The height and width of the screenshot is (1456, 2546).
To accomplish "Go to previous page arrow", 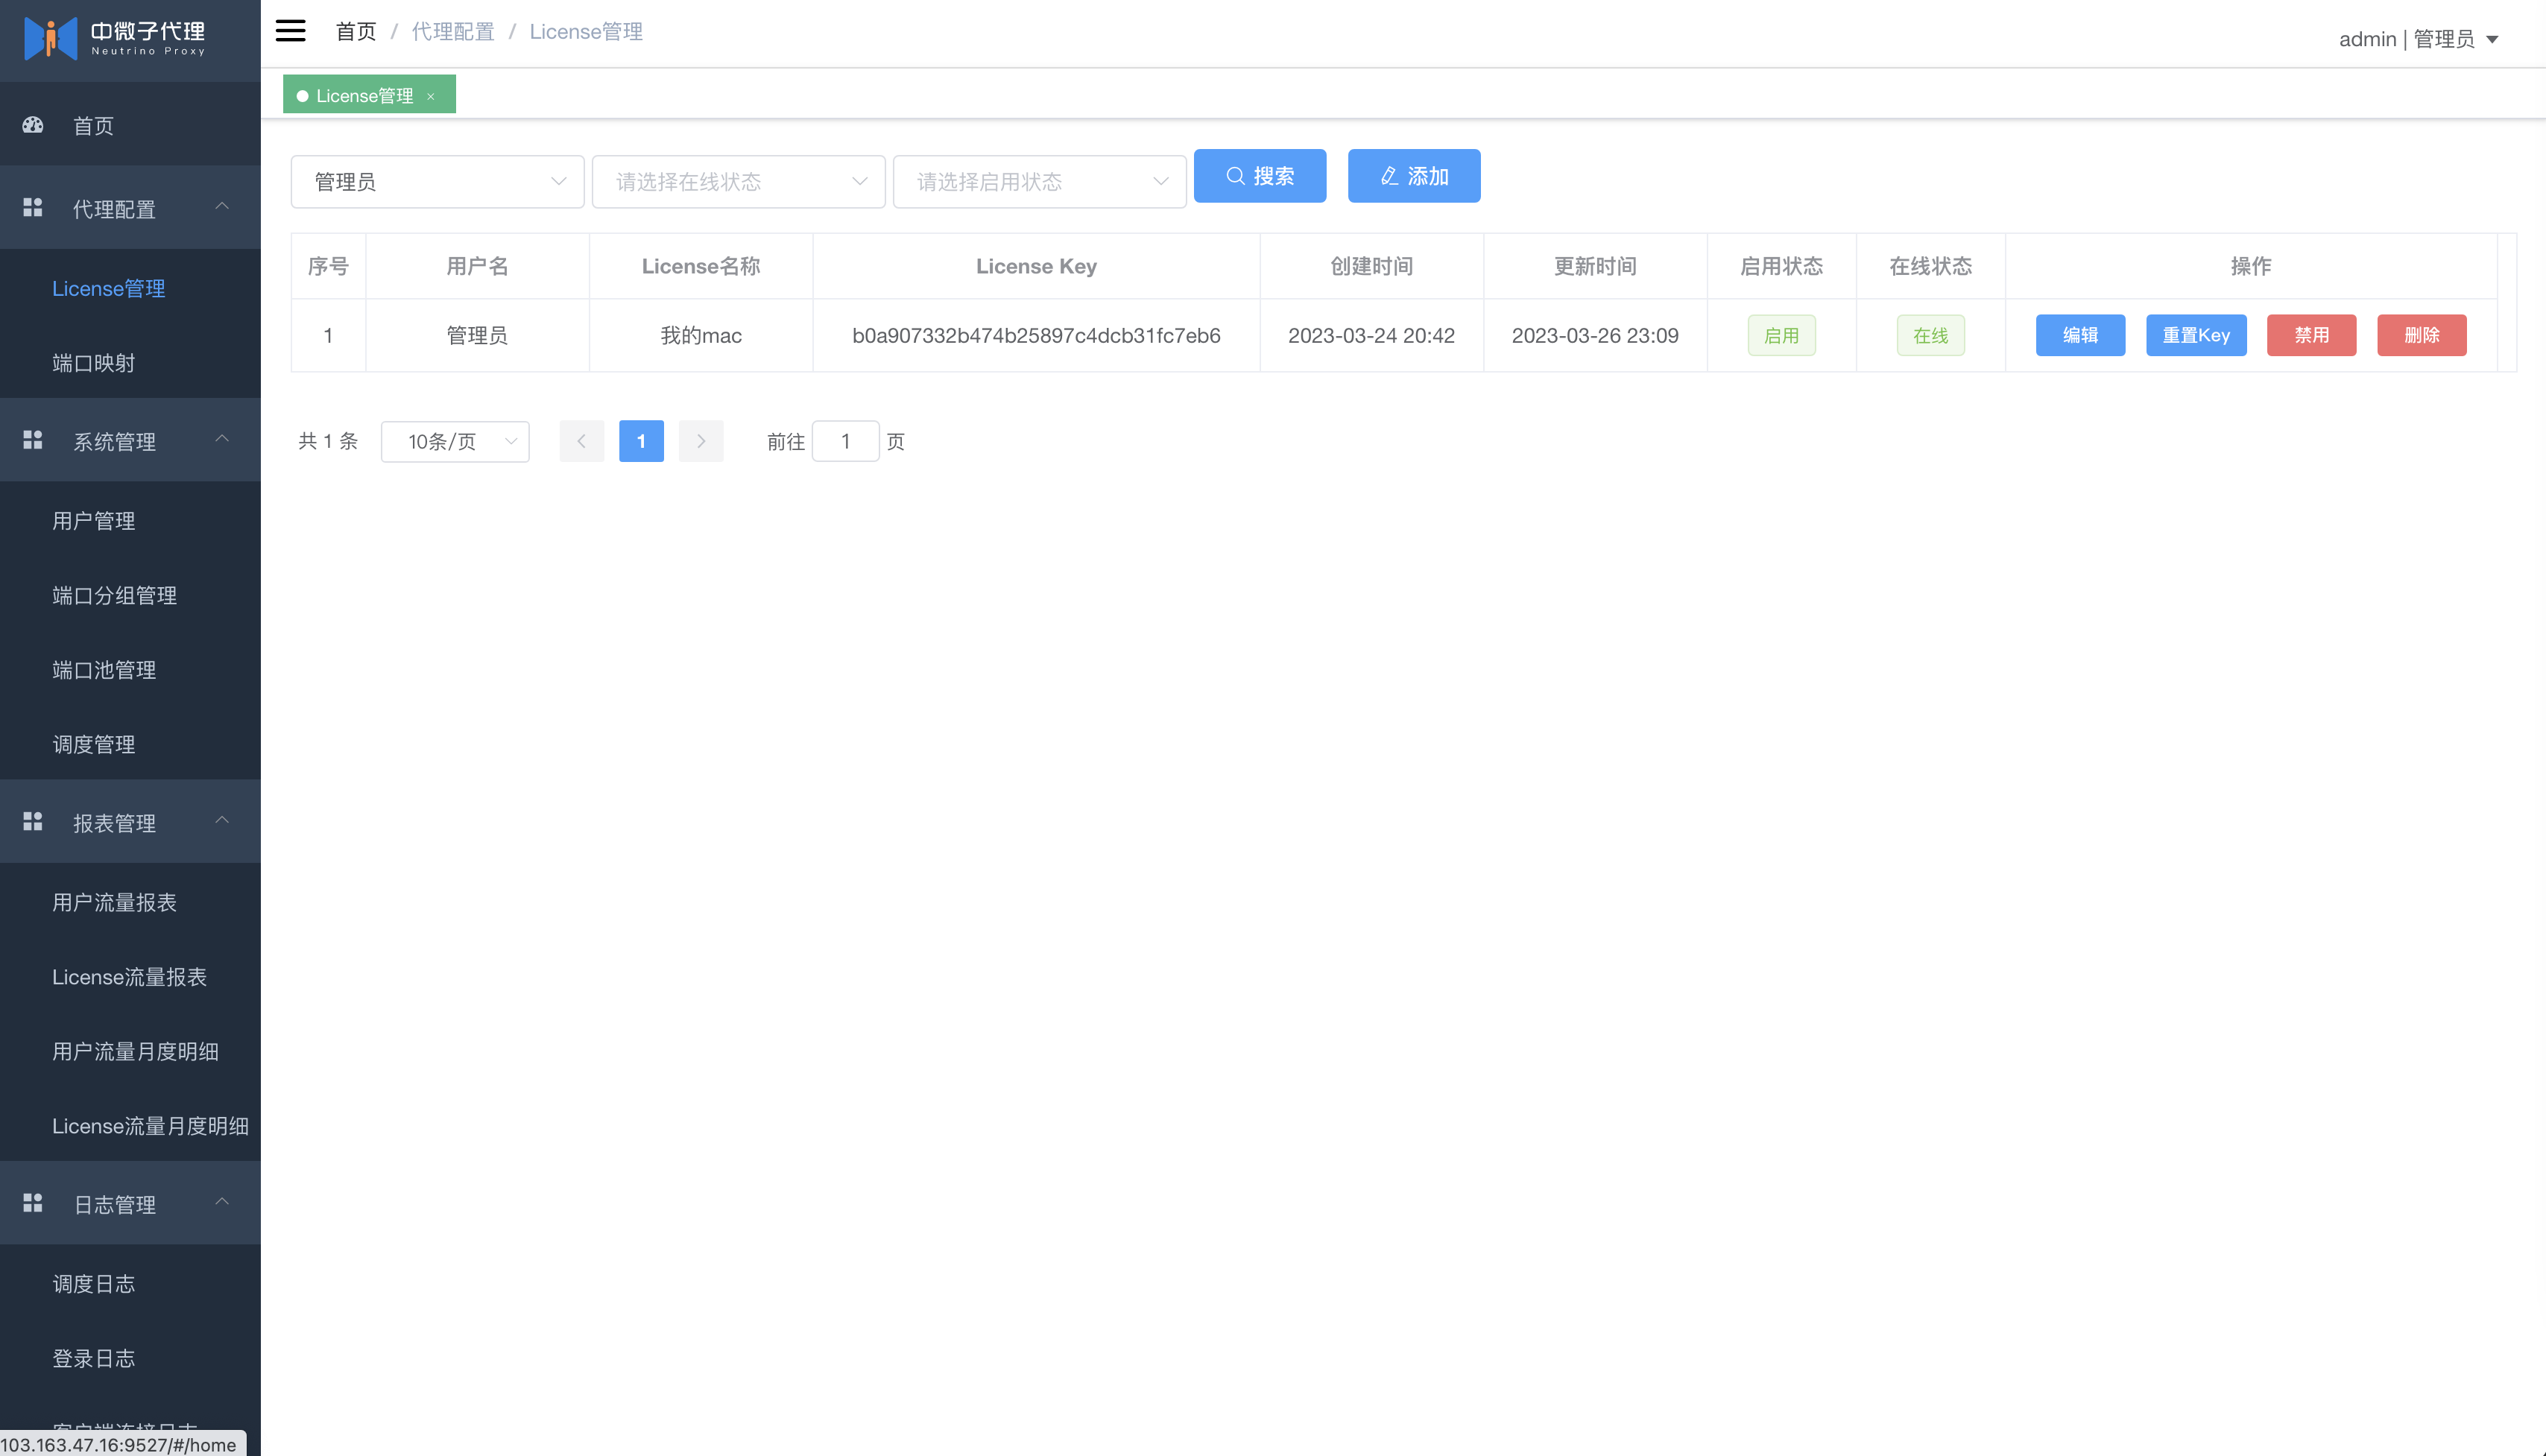I will click(581, 441).
